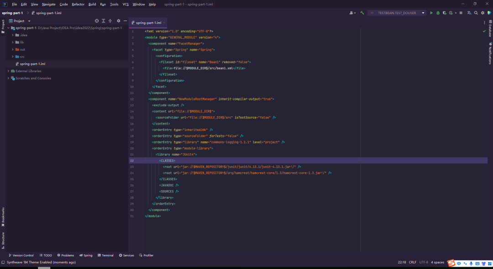Place cursor on line 22 CLASSES tag
The height and width of the screenshot is (269, 493).
click(x=167, y=160)
